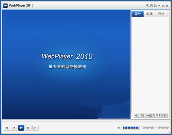Maximize the WebPlayer window
Image resolution: width=172 pixels, height=135 pixels.
tap(163, 6)
